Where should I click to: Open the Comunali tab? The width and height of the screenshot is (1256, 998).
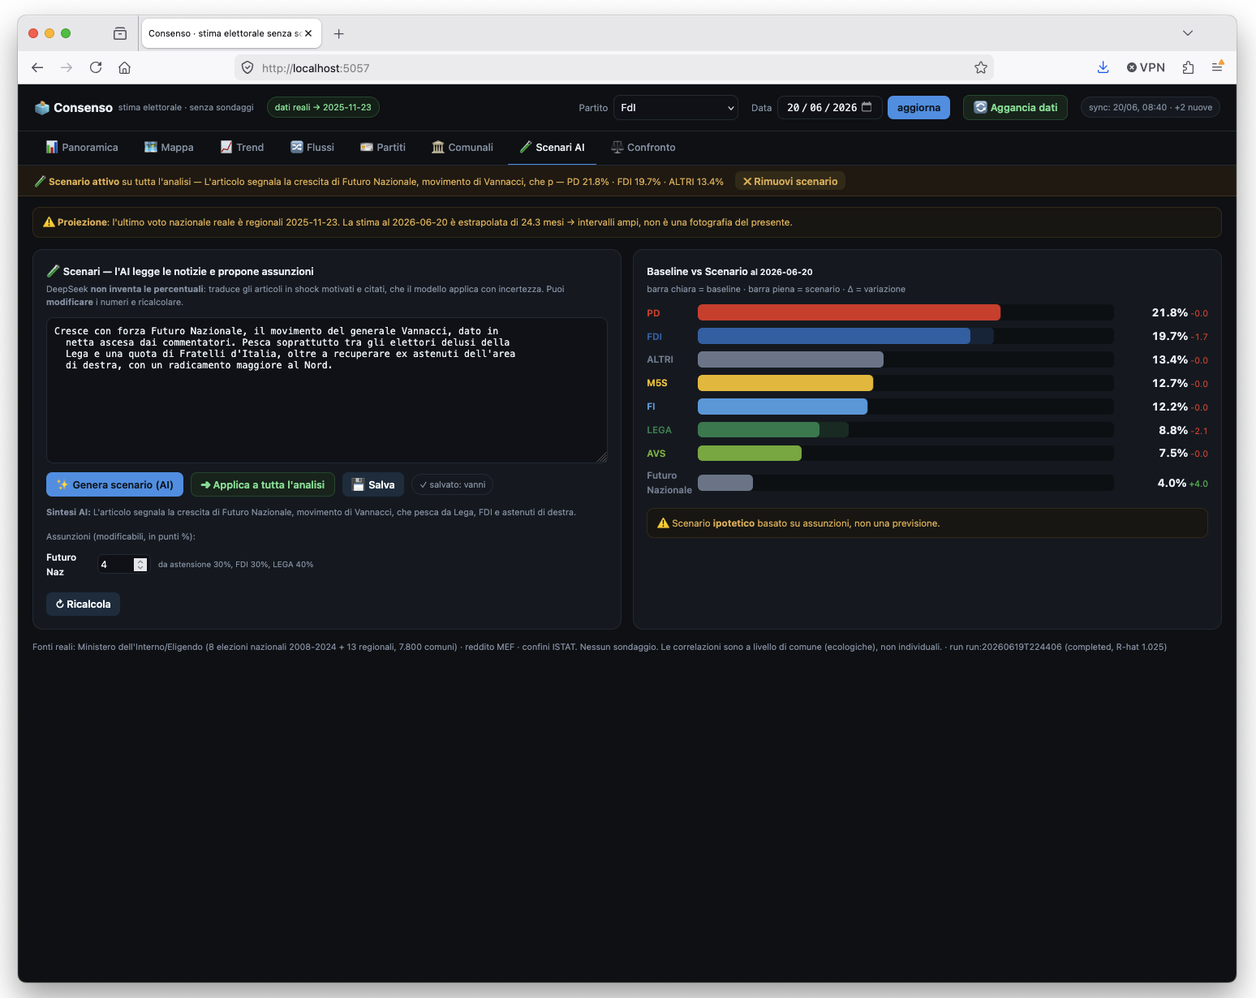click(x=462, y=147)
